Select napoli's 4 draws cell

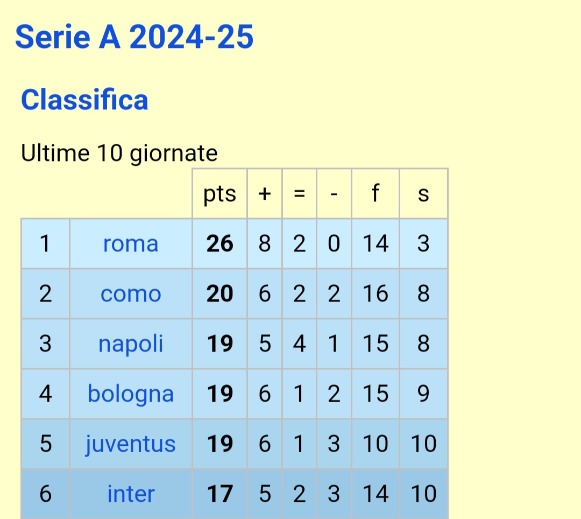pyautogui.click(x=300, y=343)
